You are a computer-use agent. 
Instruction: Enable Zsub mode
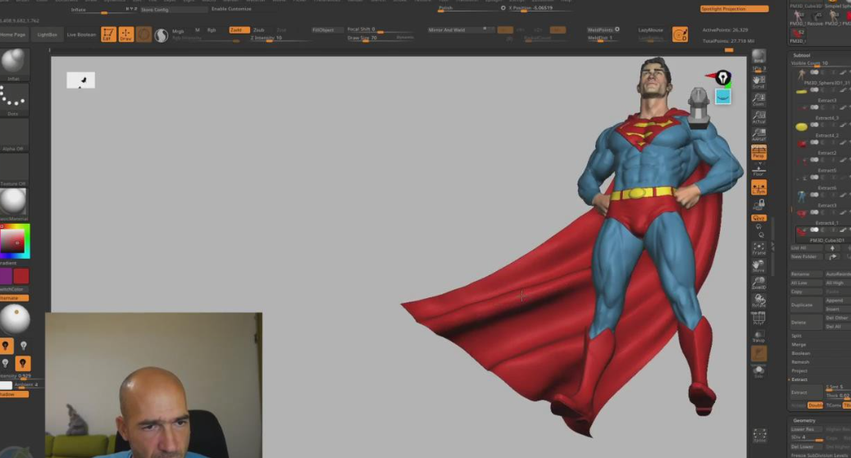coord(260,29)
